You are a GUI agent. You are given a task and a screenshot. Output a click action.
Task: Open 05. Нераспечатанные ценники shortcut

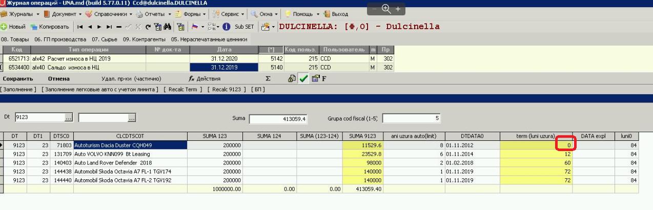pos(209,39)
